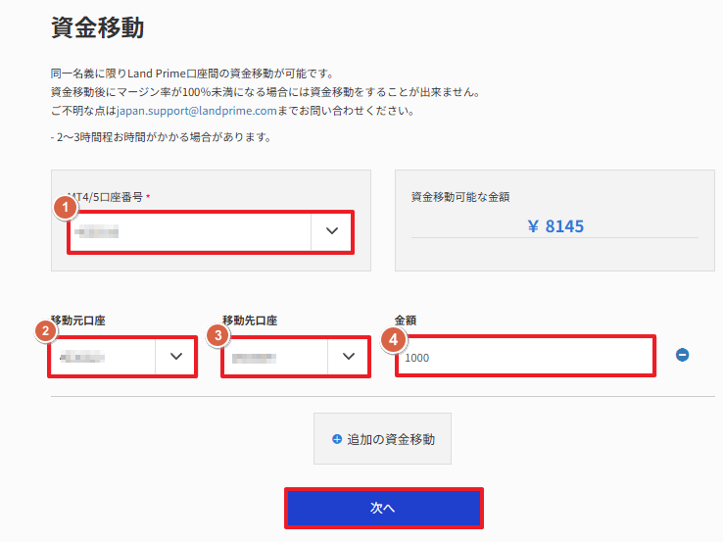Click the 移動先口座 account value

point(254,358)
